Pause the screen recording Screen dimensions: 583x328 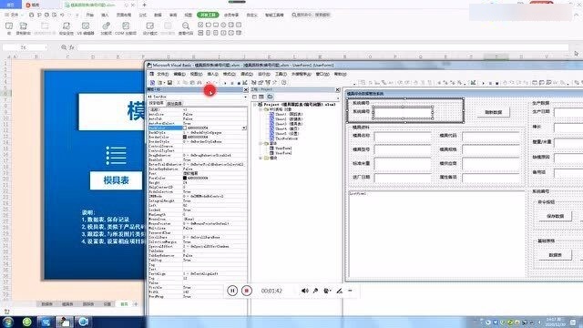232,291
